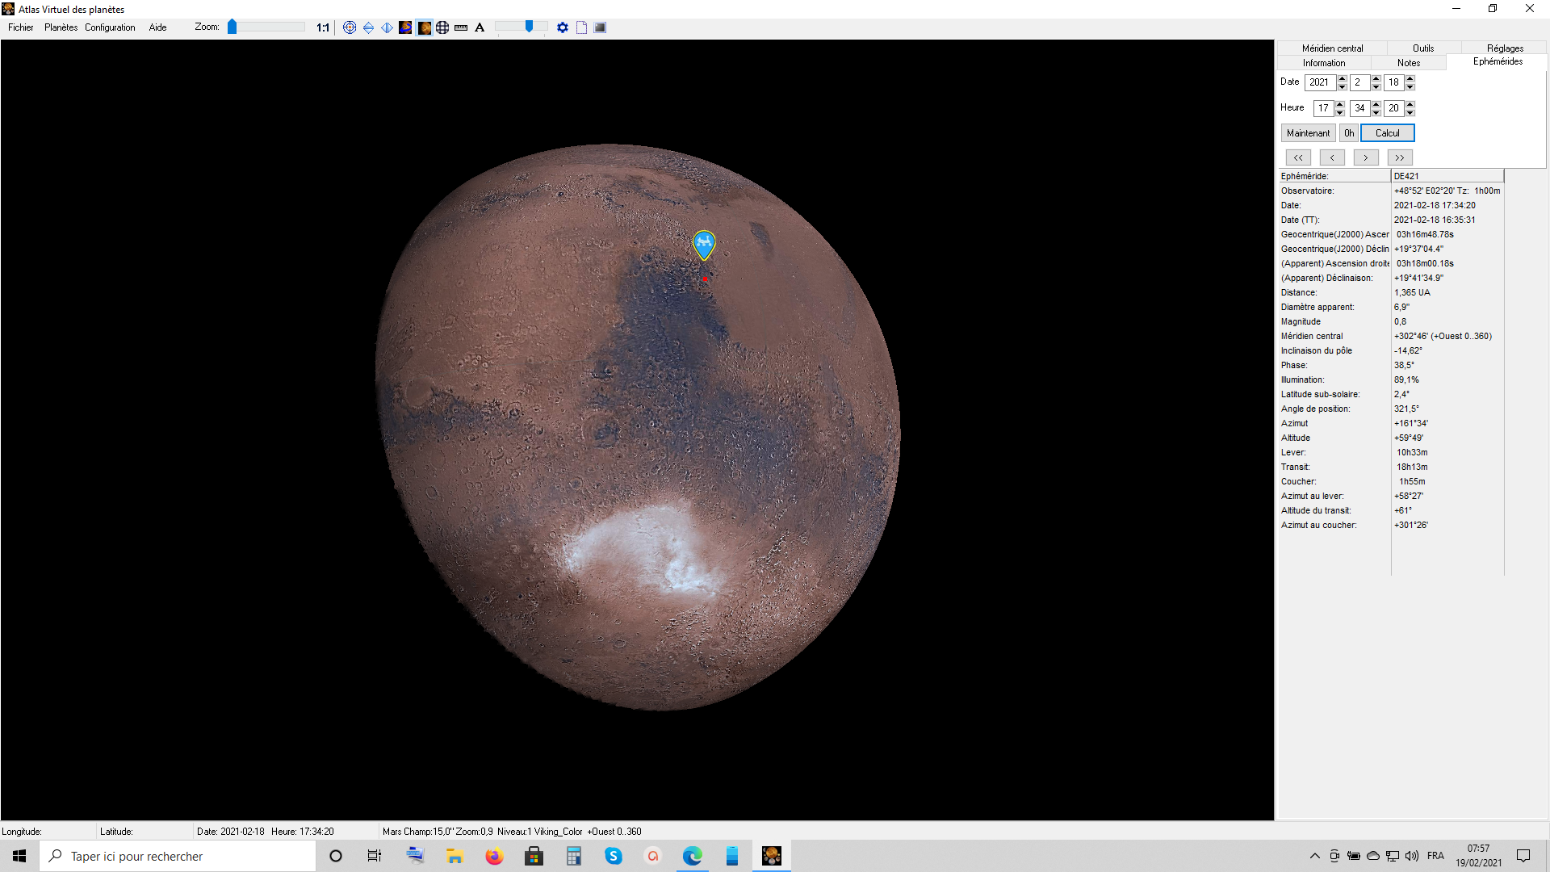Viewport: 1550px width, 872px height.
Task: Click the new window page icon
Action: (581, 27)
